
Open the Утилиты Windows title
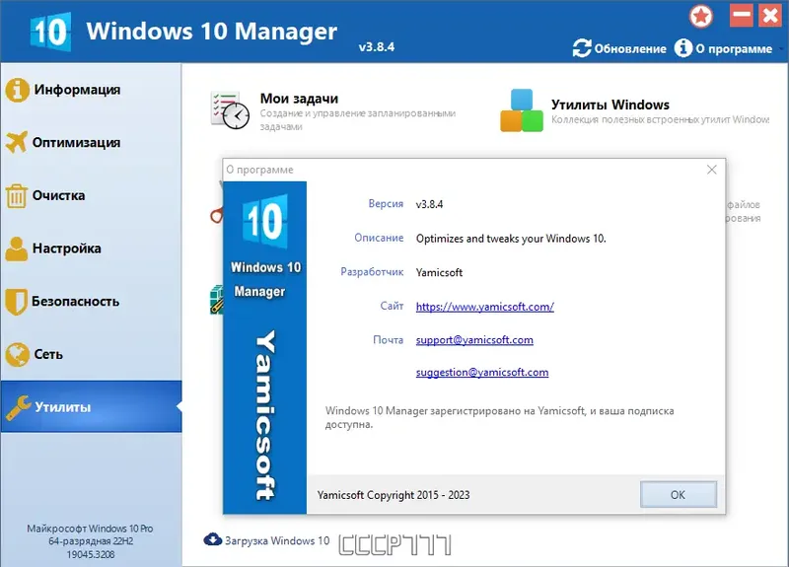pyautogui.click(x=610, y=105)
